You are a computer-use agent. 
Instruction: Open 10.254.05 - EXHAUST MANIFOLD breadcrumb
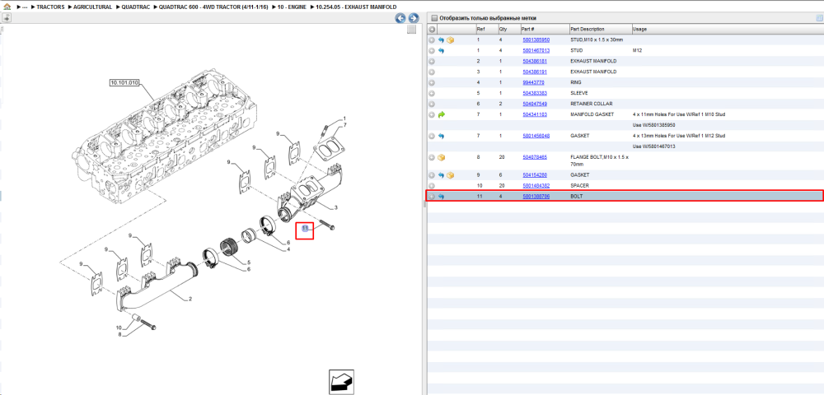[356, 7]
